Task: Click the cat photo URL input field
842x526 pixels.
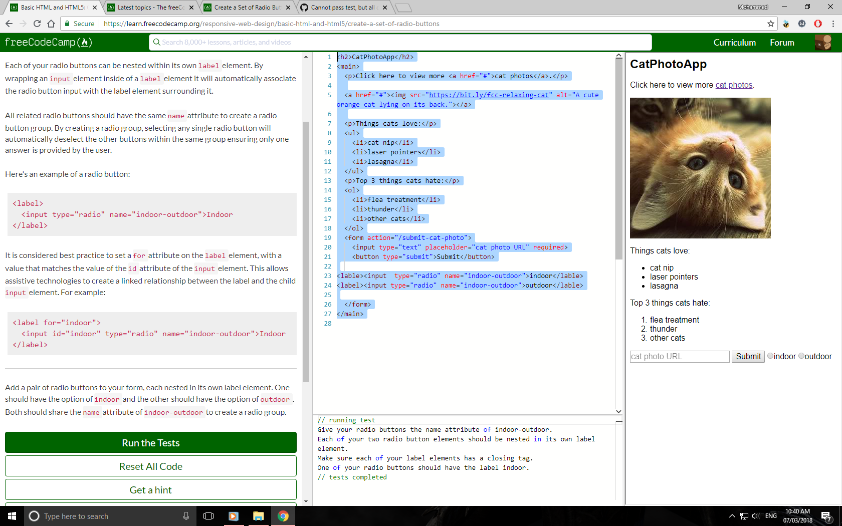Action: tap(679, 356)
